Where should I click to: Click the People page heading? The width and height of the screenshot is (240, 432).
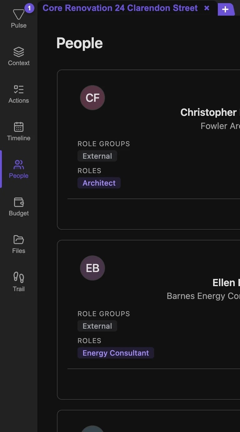pos(79,43)
